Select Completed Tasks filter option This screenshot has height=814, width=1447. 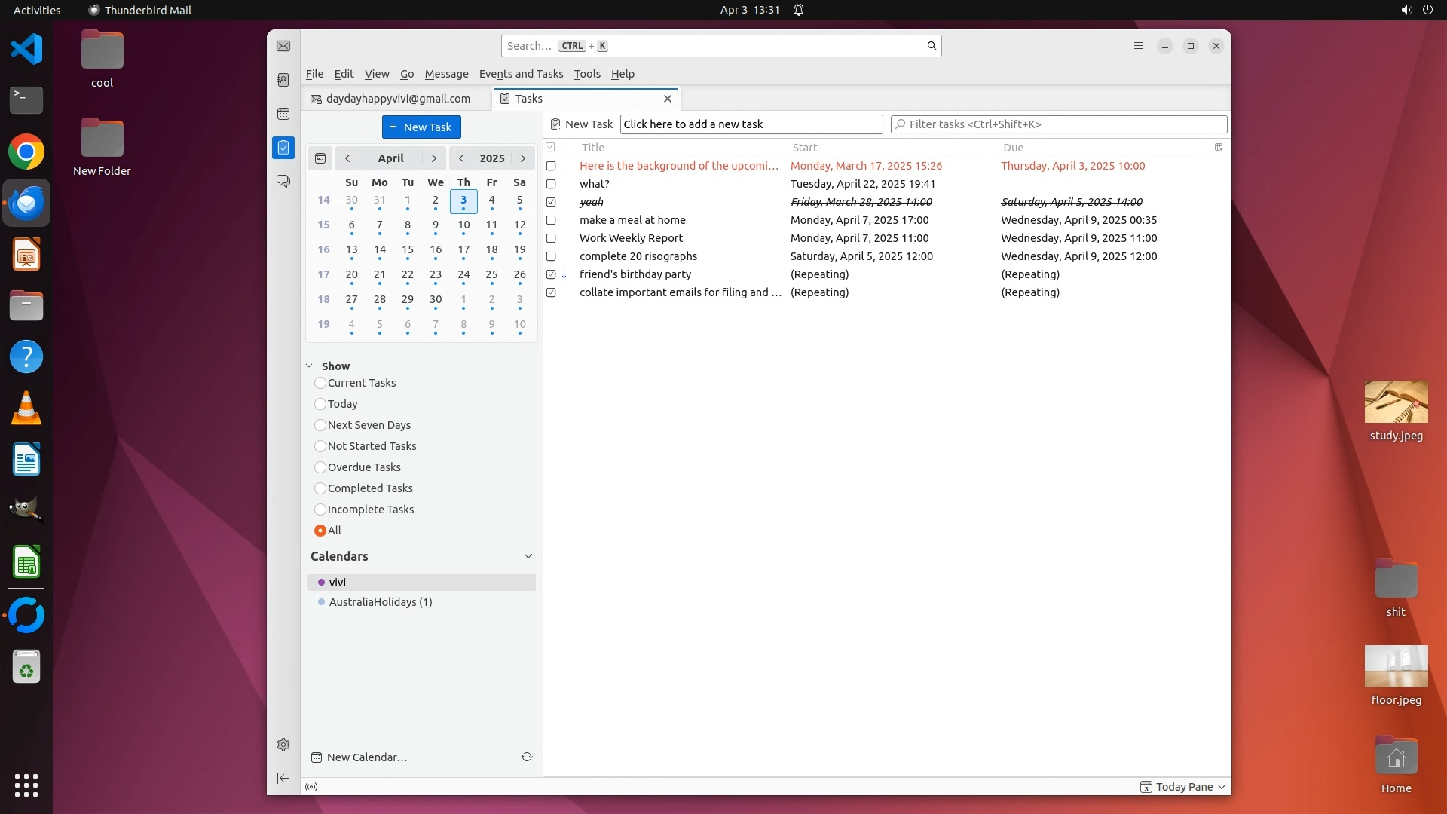click(320, 488)
